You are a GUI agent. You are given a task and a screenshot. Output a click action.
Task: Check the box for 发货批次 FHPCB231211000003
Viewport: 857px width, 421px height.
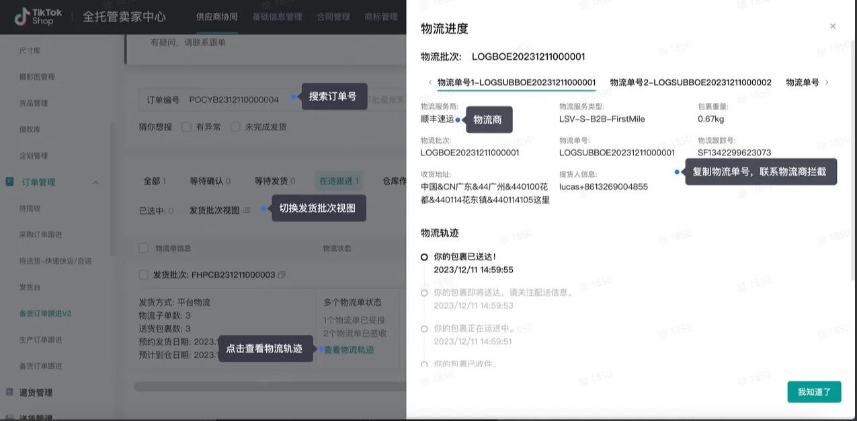coord(143,274)
